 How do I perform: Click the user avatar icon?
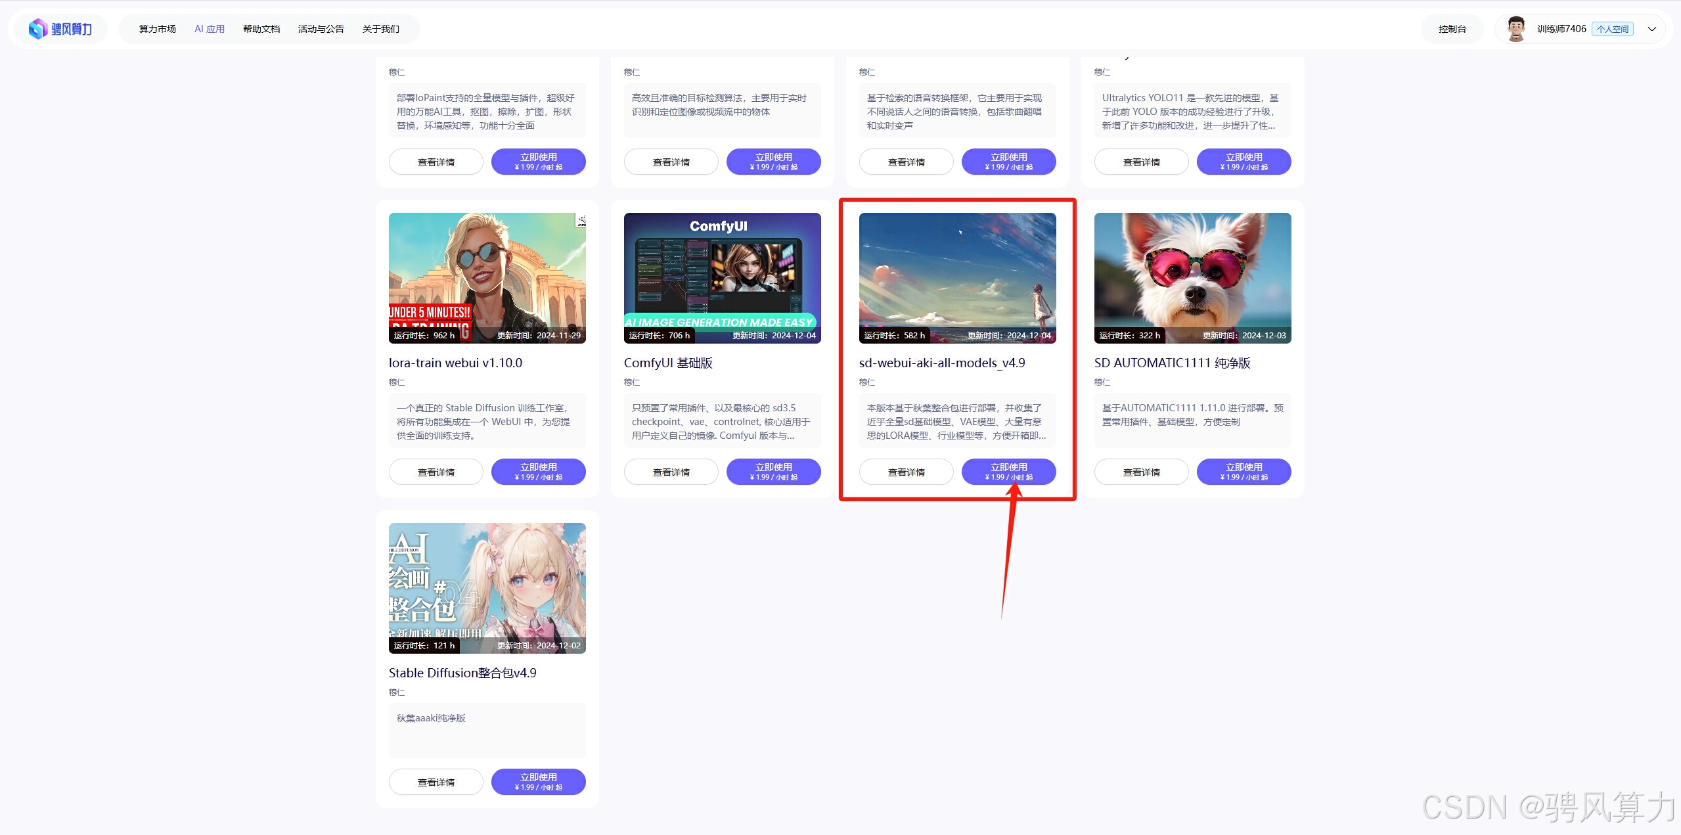pyautogui.click(x=1515, y=29)
